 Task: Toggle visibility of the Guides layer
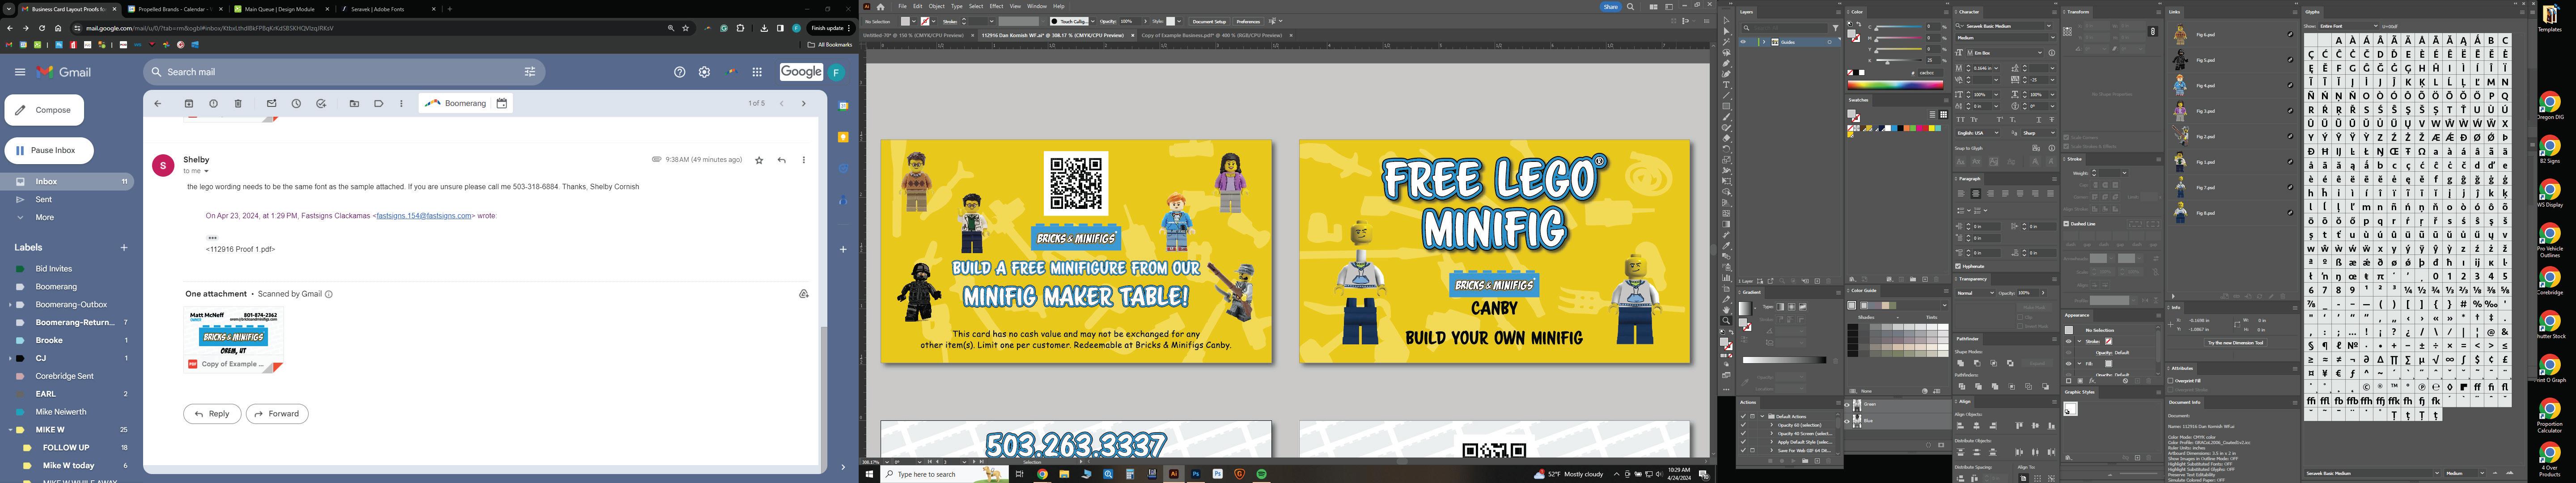(x=1743, y=42)
